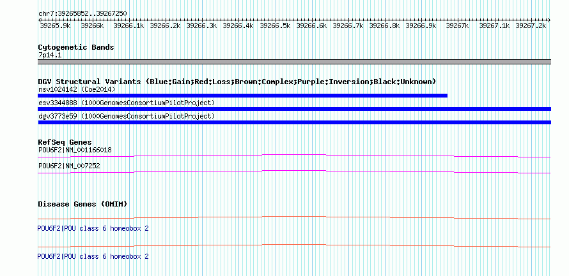Click the magenta NM_007252 gene line
This screenshot has height=276, width=569.
pos(294,172)
